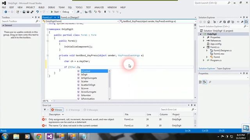Select IsDigit from IntelliSense list
Image resolution: width=250 pixels, height=140 pixels.
coord(84,75)
